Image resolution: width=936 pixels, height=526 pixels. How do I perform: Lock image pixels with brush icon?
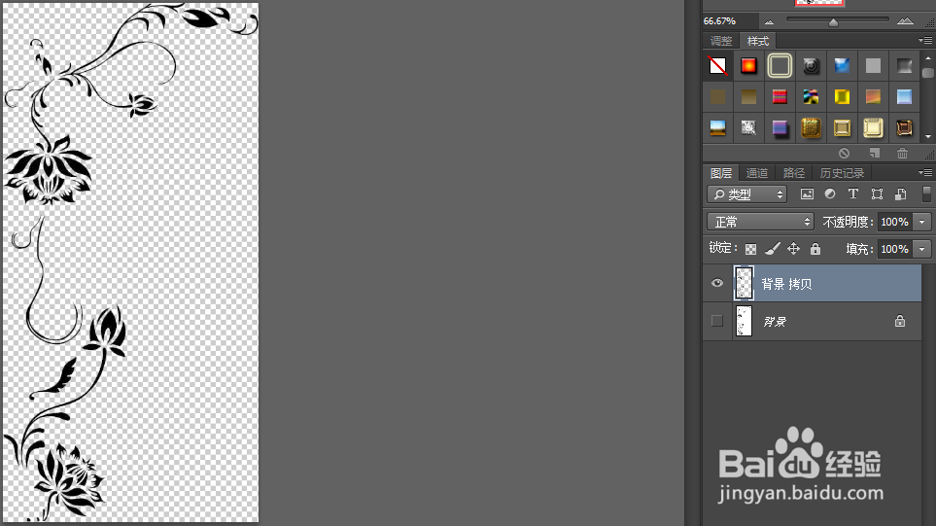pyautogui.click(x=773, y=249)
